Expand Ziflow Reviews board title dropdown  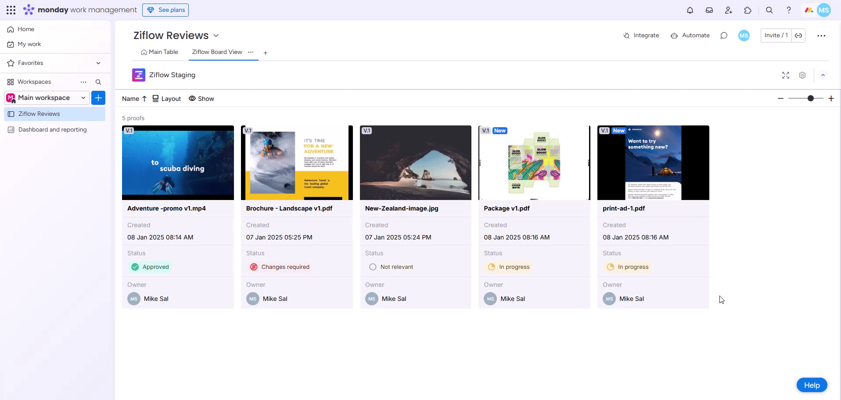click(216, 36)
